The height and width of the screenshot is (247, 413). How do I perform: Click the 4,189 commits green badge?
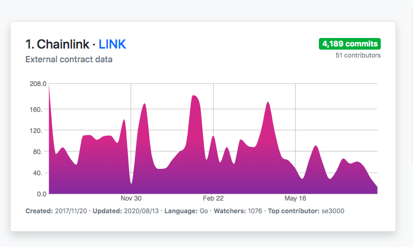[350, 44]
